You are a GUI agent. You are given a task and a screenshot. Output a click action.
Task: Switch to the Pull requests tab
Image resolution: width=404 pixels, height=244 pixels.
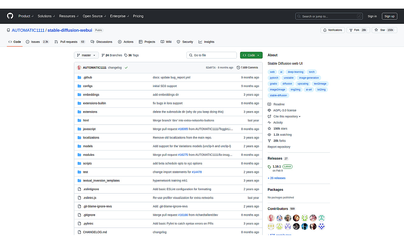(x=70, y=42)
